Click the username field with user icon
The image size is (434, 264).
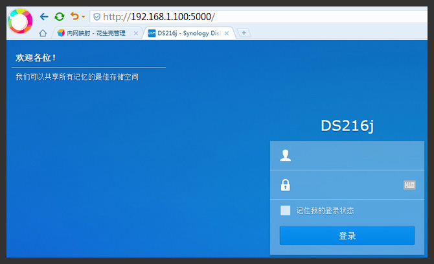tap(347, 156)
